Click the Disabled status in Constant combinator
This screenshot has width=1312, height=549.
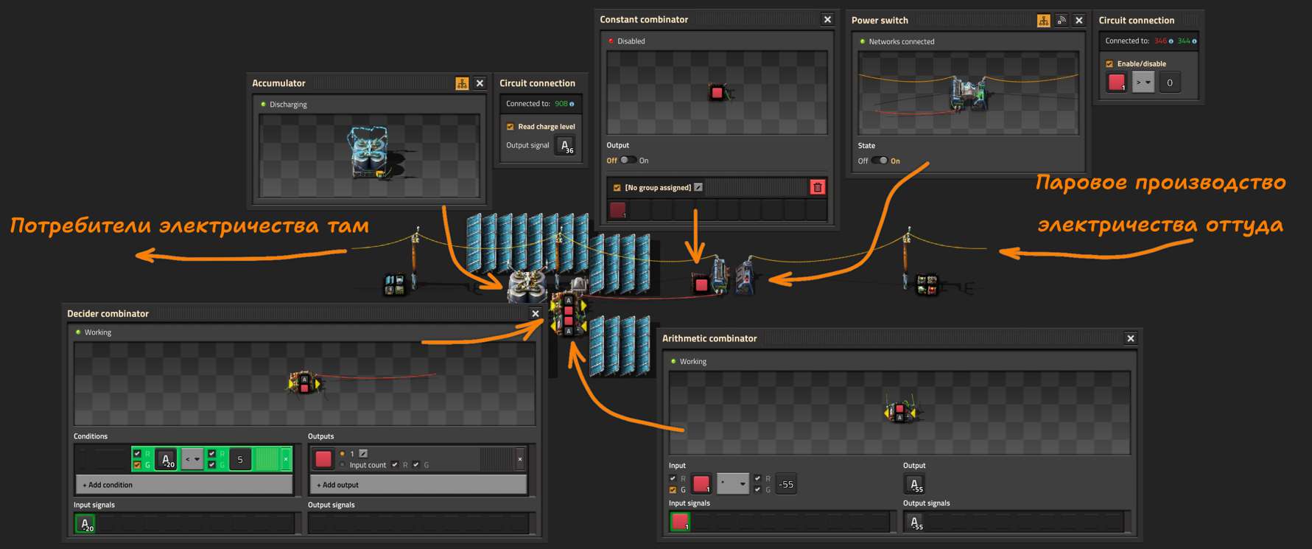tap(631, 41)
